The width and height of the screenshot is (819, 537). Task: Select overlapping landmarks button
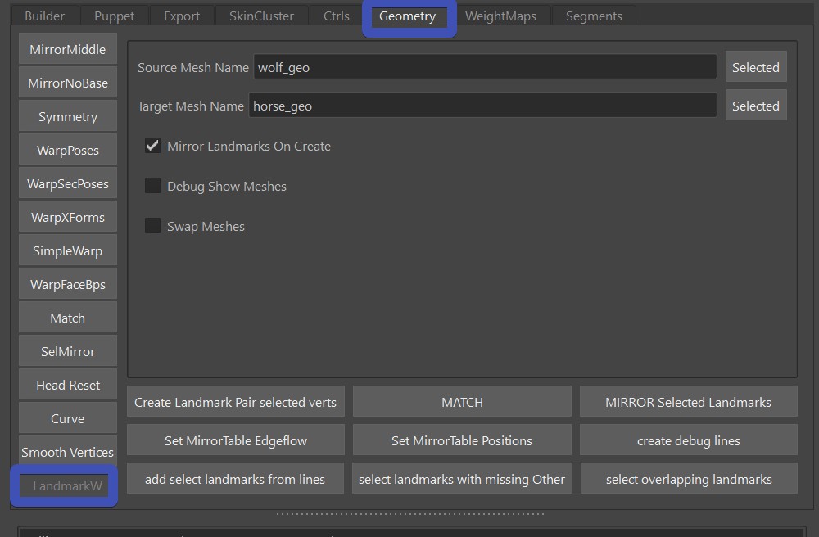(x=688, y=479)
